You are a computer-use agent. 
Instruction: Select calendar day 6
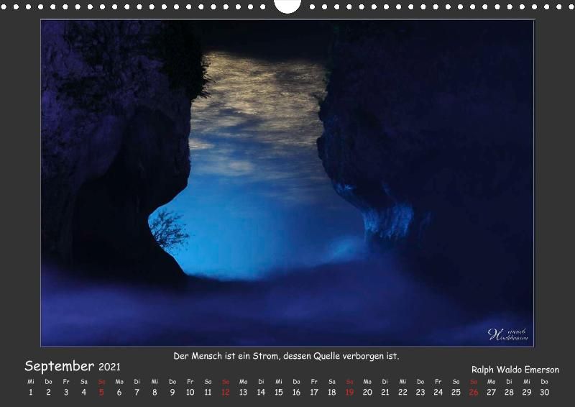point(119,392)
